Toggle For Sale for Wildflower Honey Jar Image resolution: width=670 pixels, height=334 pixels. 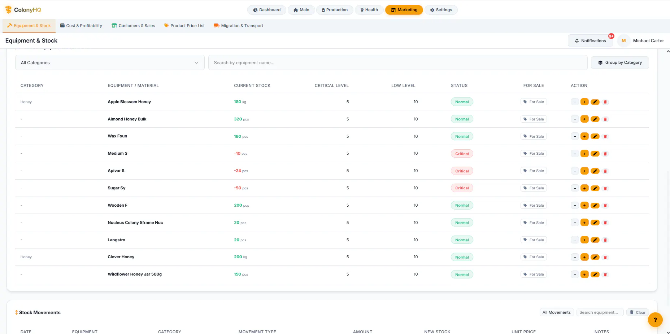(534, 274)
